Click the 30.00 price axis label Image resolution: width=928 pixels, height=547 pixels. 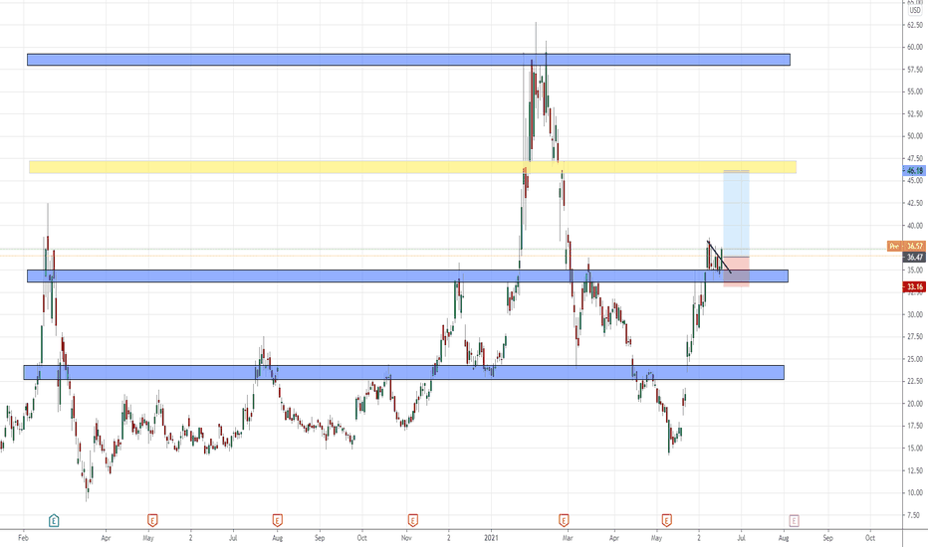coord(914,314)
